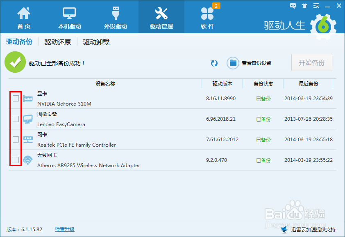
Task: Check the Realtek PCIe FE checkbox
Action: tap(16, 139)
